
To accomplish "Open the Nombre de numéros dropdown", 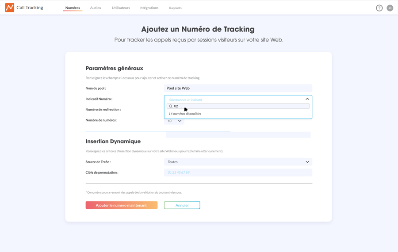I will pyautogui.click(x=174, y=121).
